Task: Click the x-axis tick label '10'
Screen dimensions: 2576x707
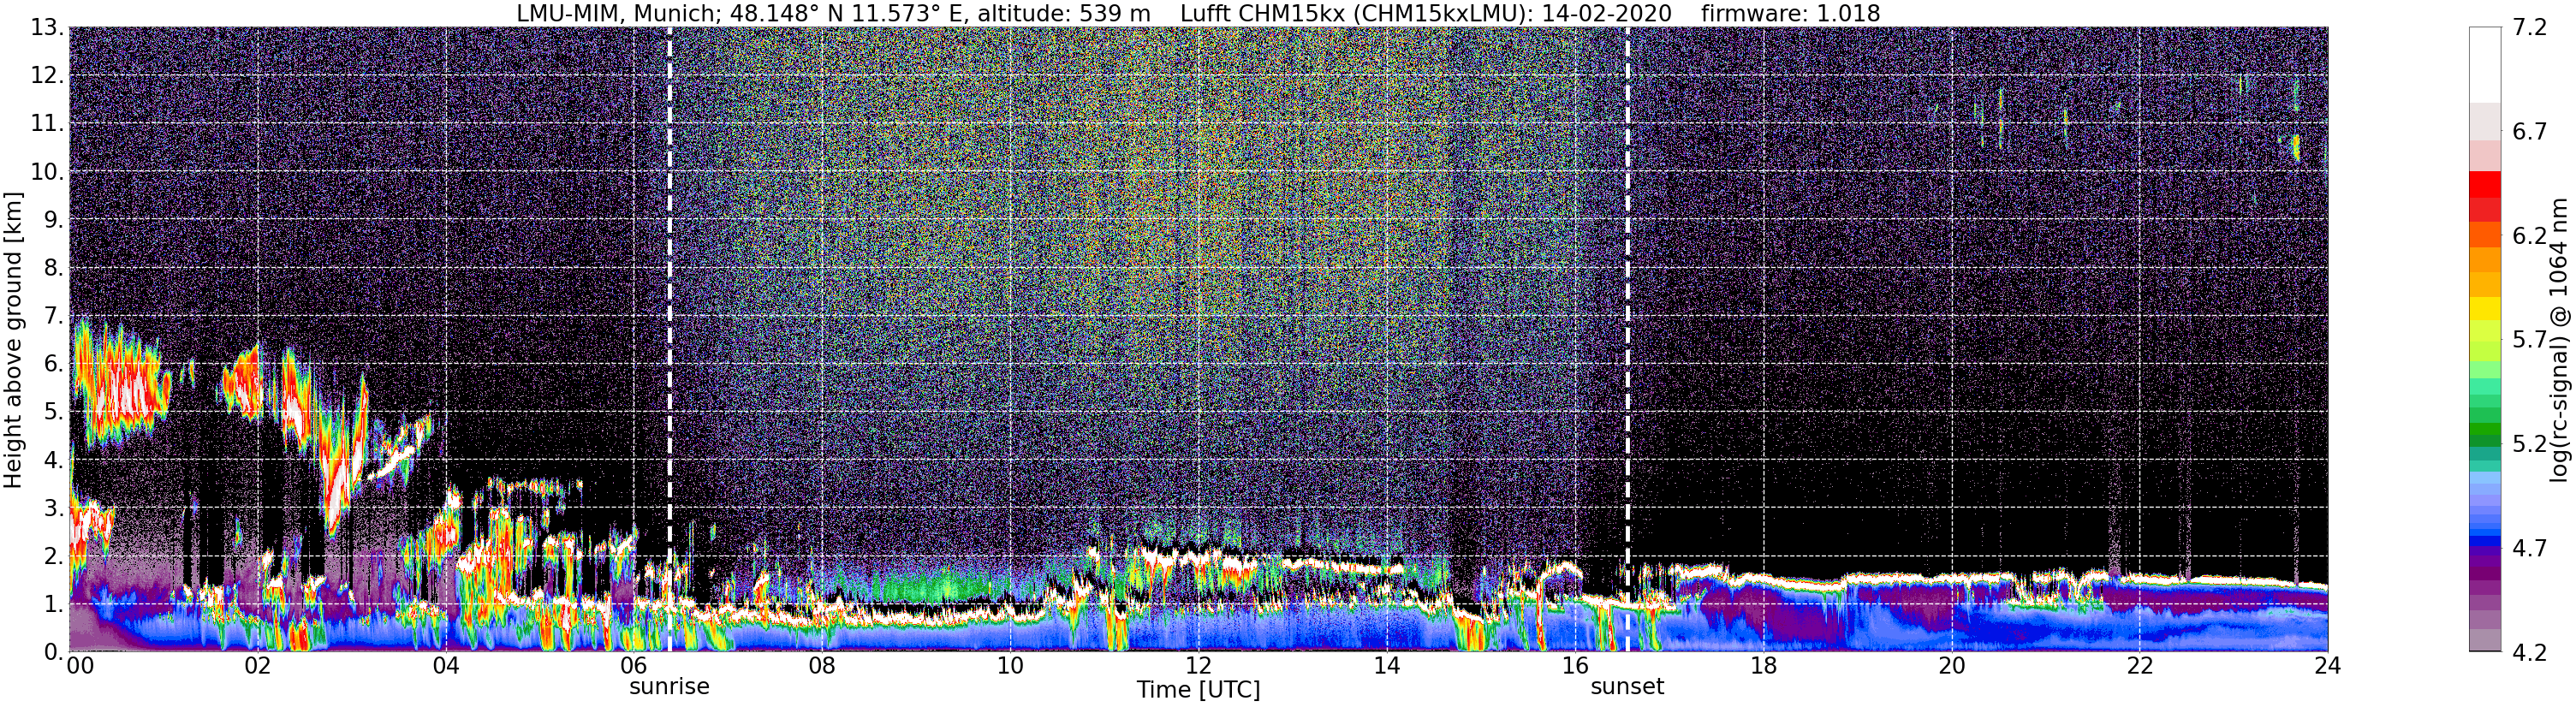Action: (1010, 666)
